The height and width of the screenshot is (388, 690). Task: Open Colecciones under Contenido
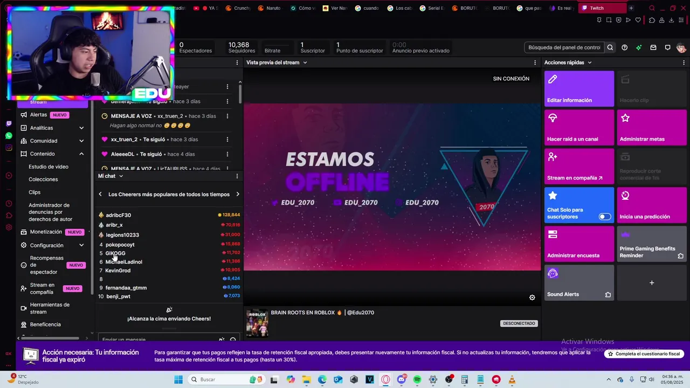pyautogui.click(x=43, y=179)
